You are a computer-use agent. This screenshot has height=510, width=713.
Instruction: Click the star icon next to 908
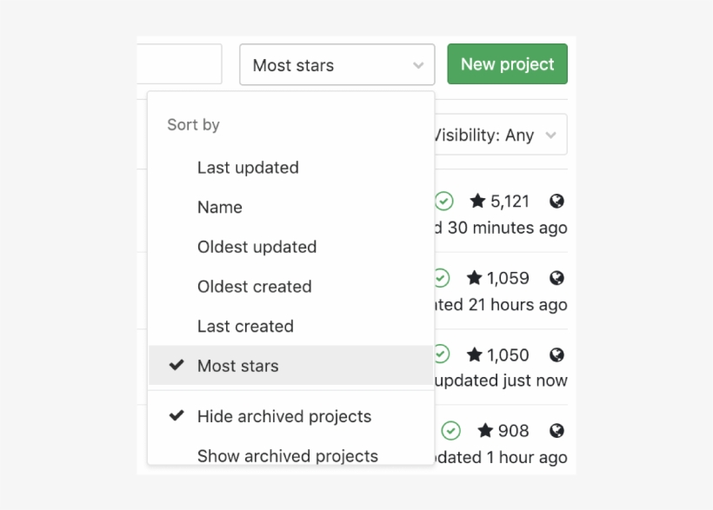point(485,430)
